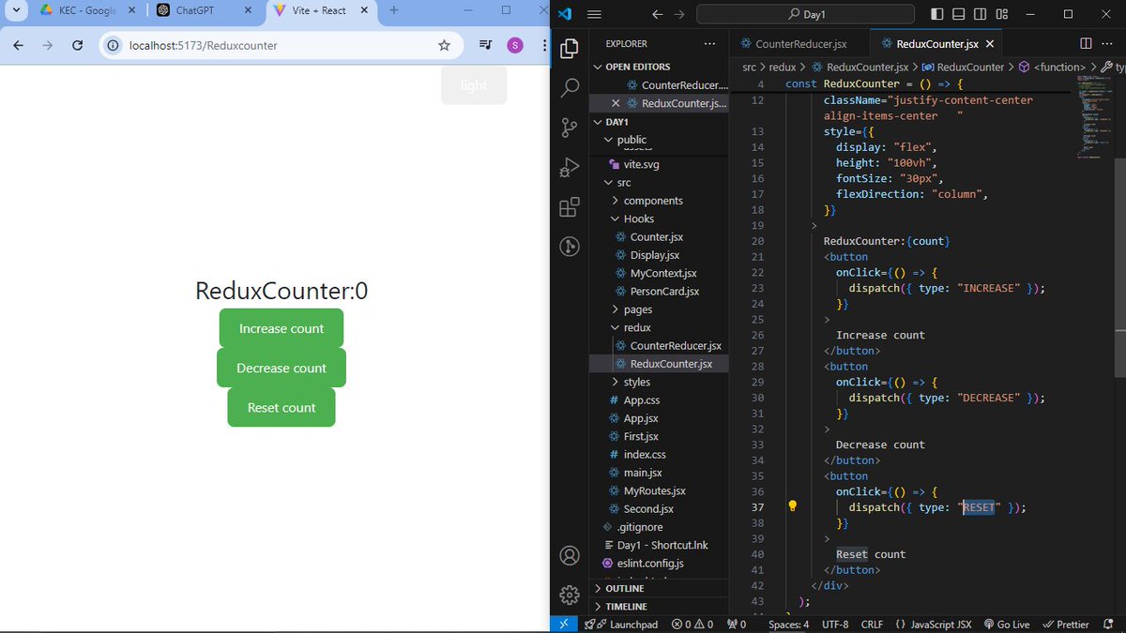
Task: Click the Prettier formatter status item
Action: point(1066,624)
